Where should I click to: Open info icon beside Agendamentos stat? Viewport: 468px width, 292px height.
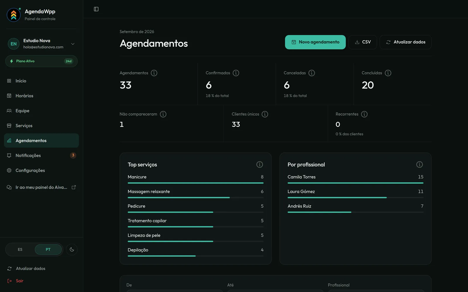[x=154, y=73]
